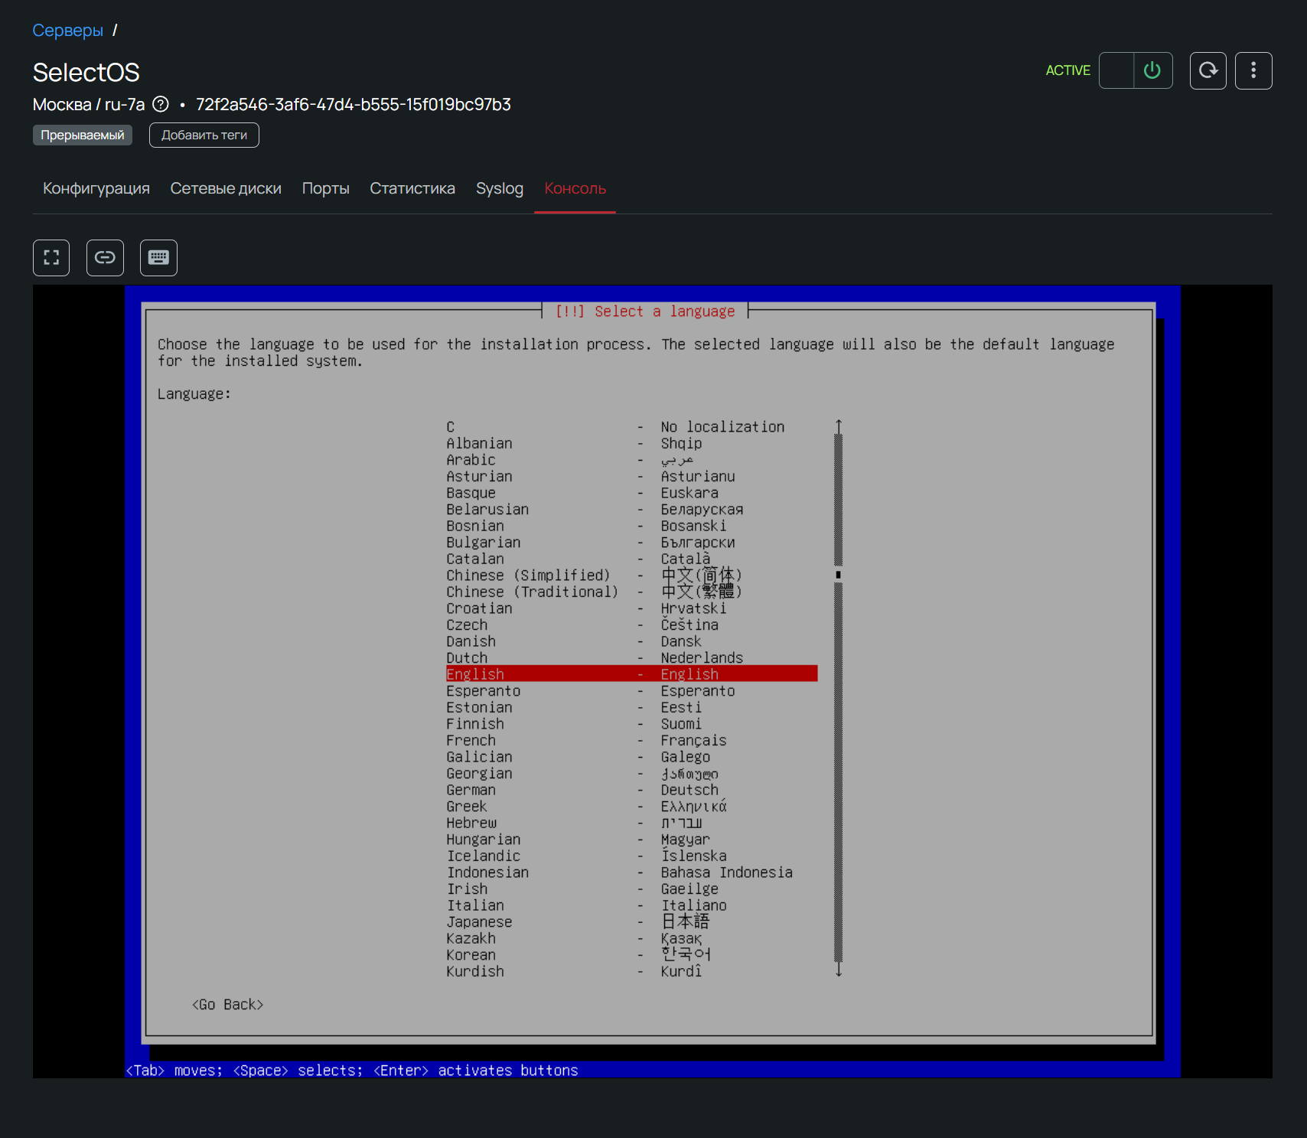Click the help icon beside ru-7a
This screenshot has width=1307, height=1138.
pos(161,104)
